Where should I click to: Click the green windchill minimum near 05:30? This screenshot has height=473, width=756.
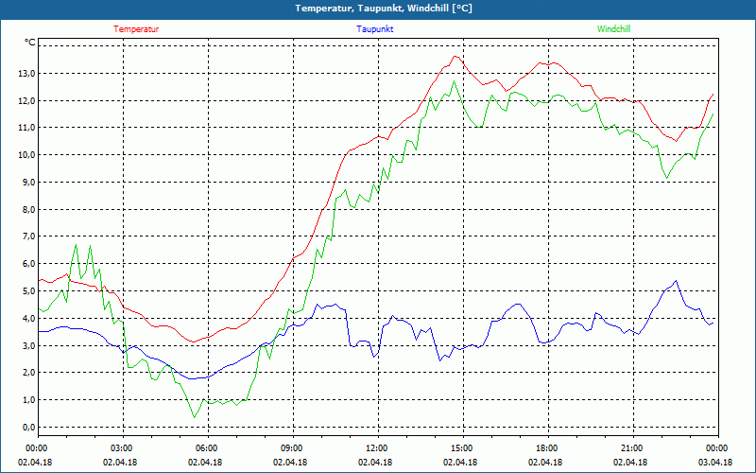pyautogui.click(x=195, y=417)
